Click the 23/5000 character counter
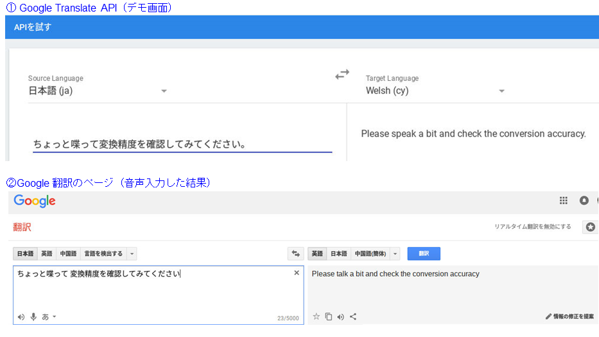 pos(288,318)
